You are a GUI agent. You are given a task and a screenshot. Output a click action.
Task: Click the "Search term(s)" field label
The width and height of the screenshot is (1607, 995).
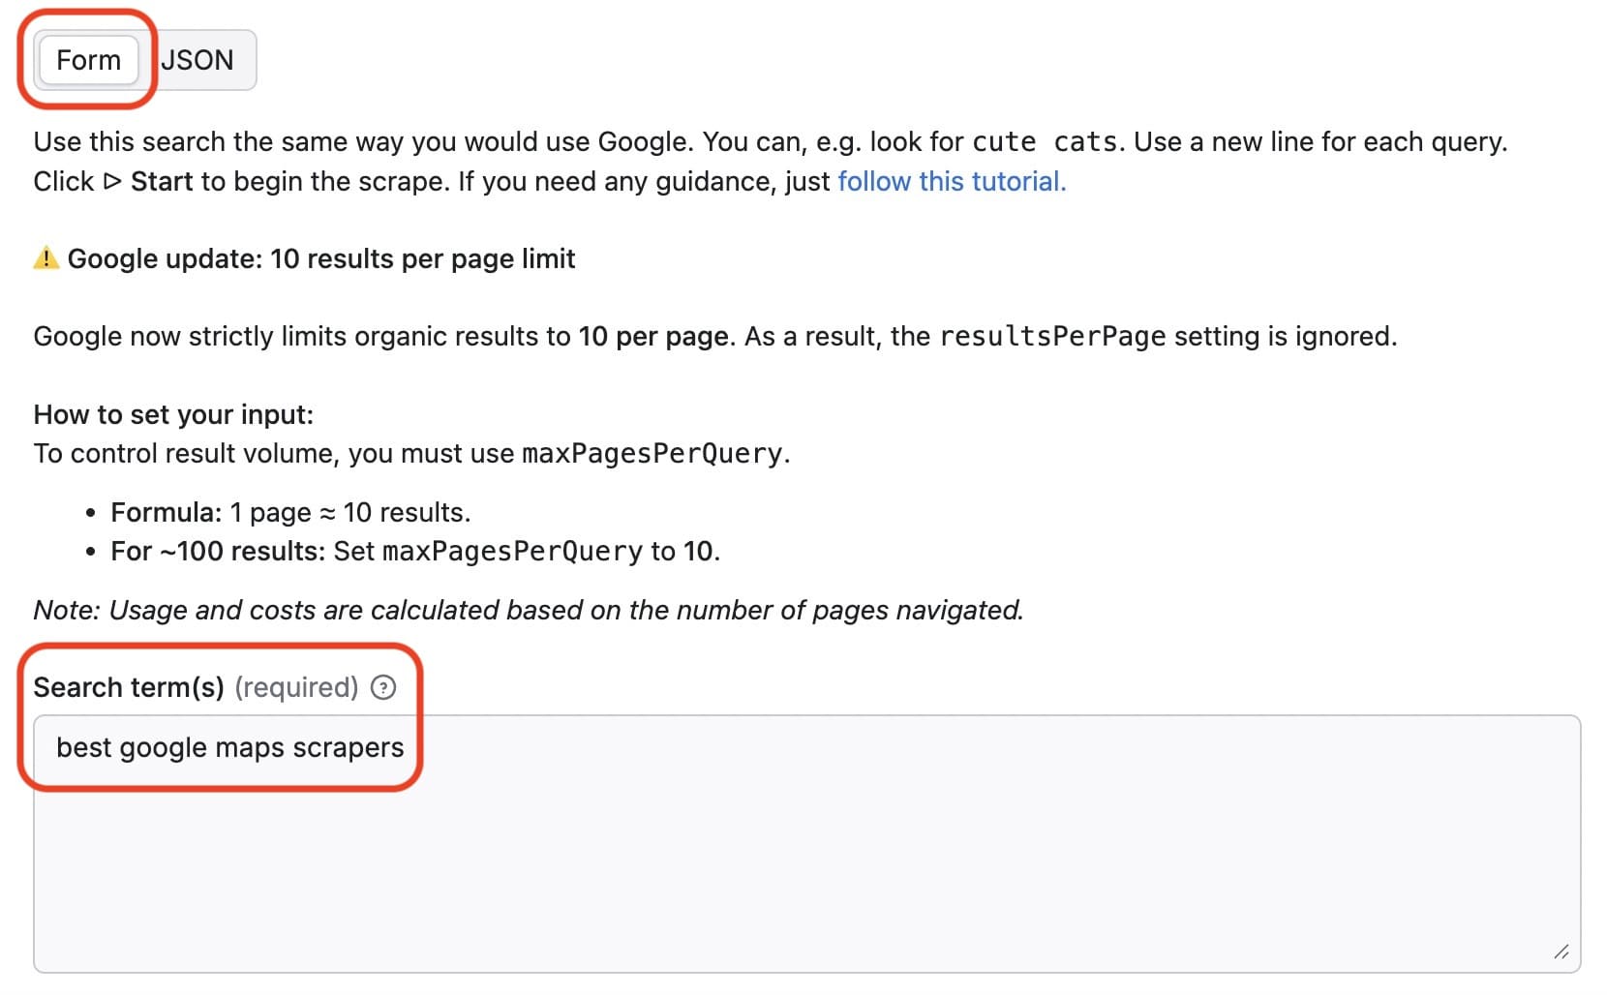pyautogui.click(x=129, y=687)
